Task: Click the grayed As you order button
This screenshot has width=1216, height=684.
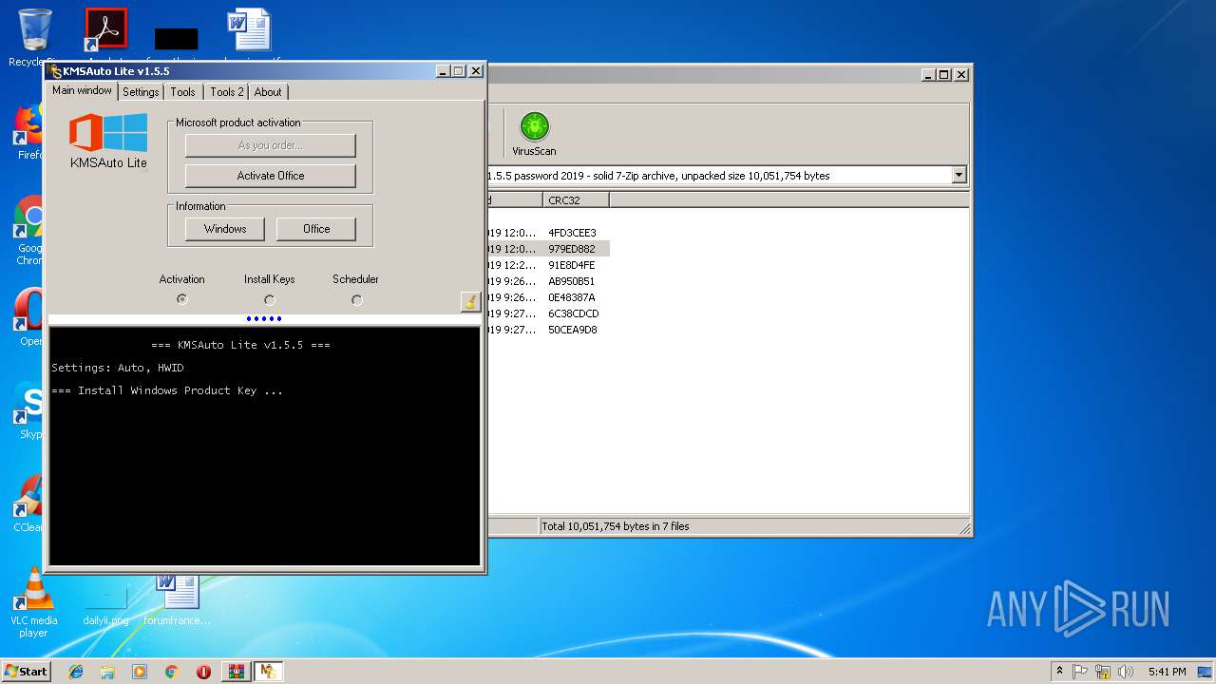Action: [271, 145]
